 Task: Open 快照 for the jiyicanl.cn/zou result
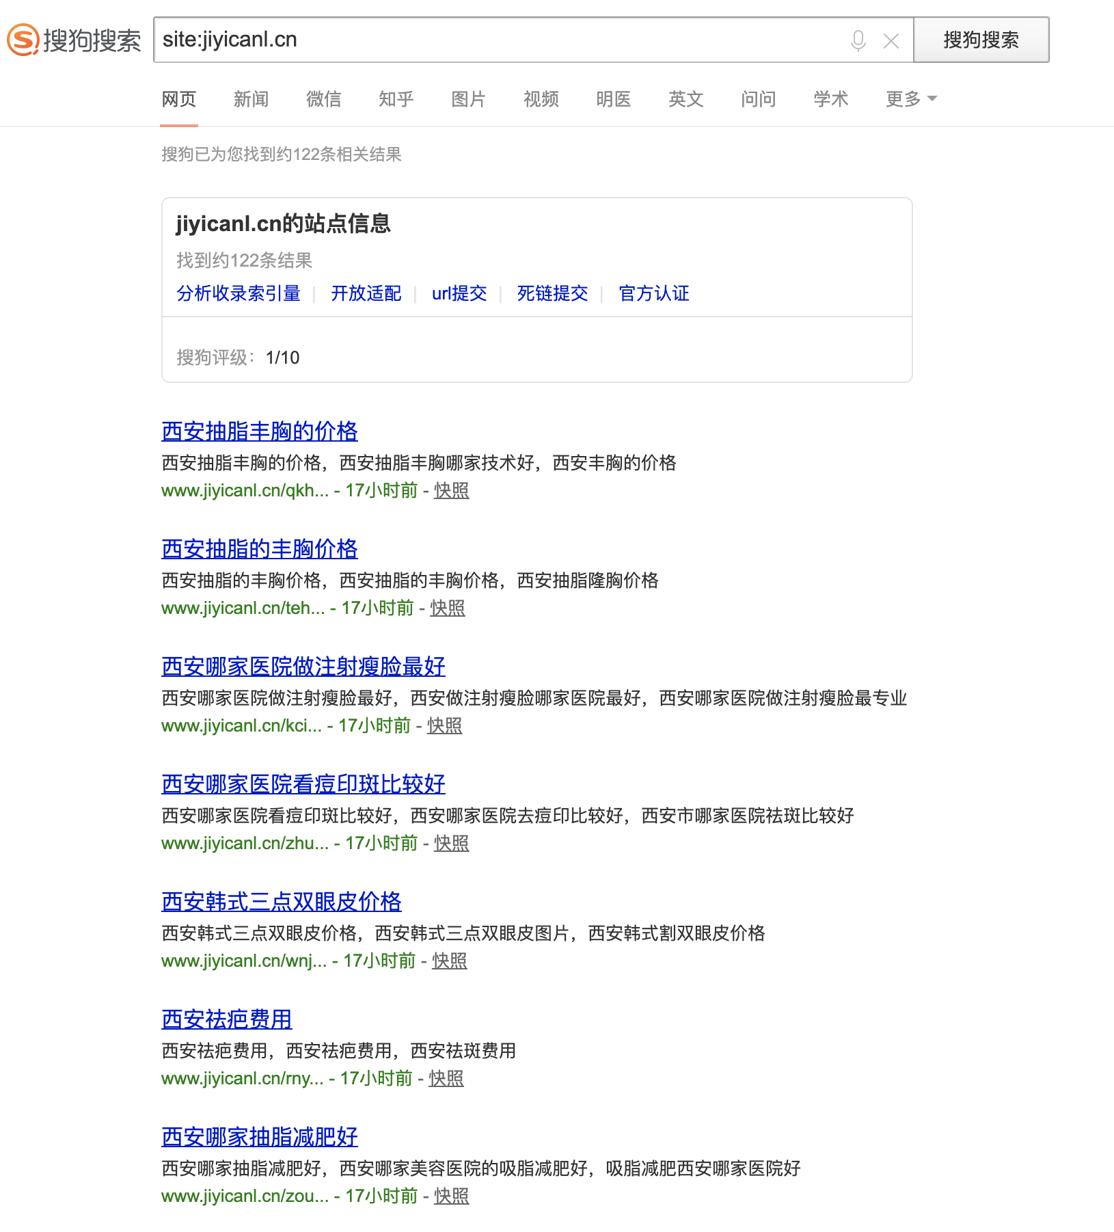[452, 1196]
